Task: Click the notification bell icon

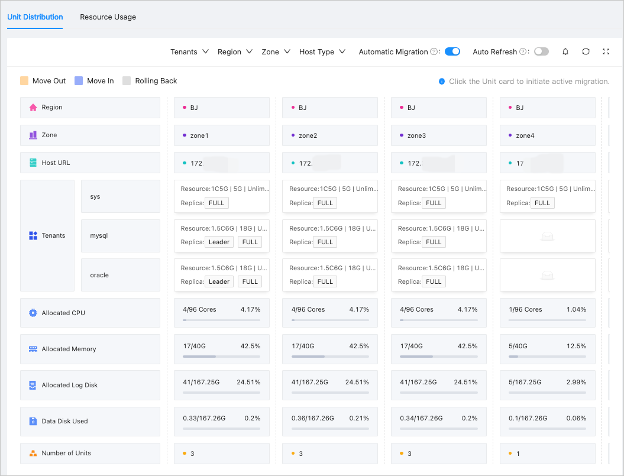Action: click(x=565, y=51)
